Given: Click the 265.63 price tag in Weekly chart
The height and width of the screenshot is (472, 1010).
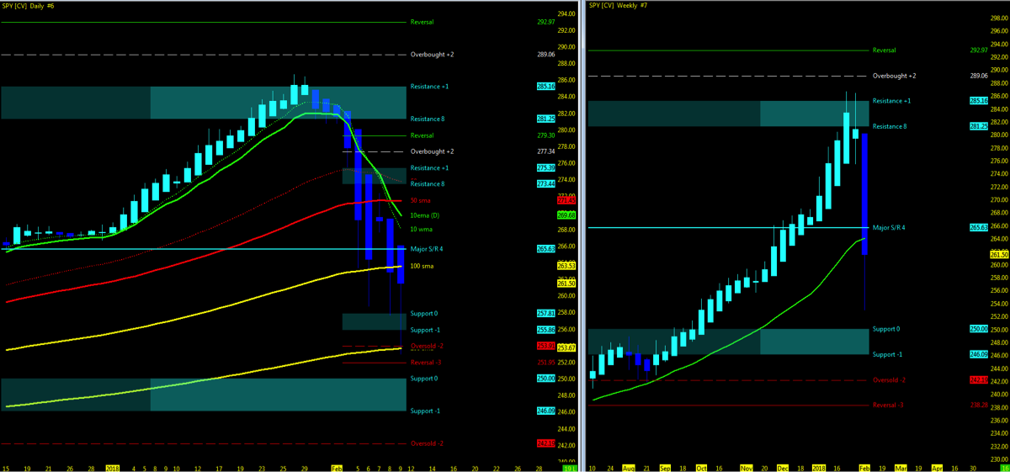Looking at the screenshot, I should pos(978,227).
